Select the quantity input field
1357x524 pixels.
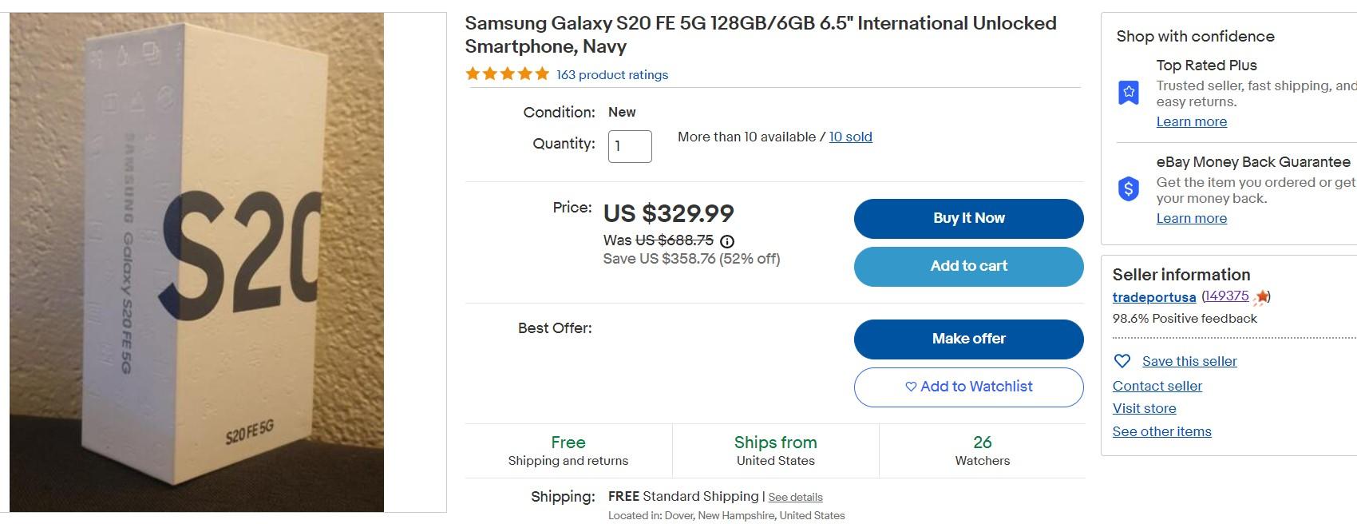tap(629, 146)
